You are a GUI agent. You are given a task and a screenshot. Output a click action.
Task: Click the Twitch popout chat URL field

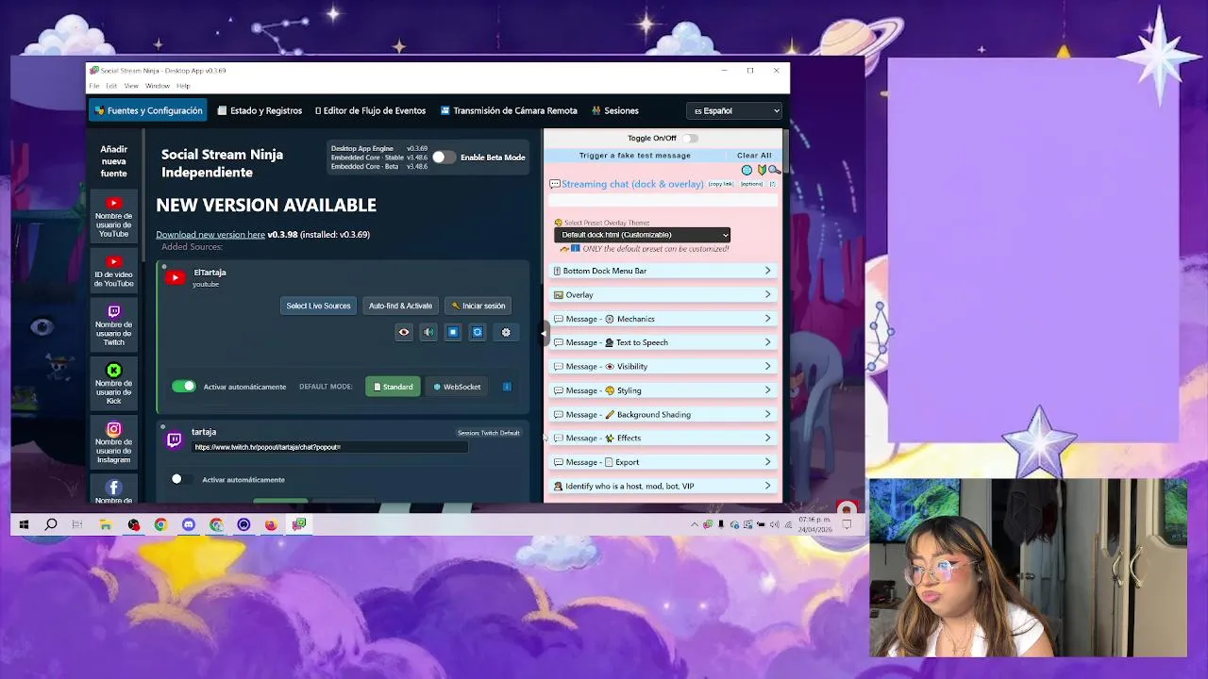(329, 447)
